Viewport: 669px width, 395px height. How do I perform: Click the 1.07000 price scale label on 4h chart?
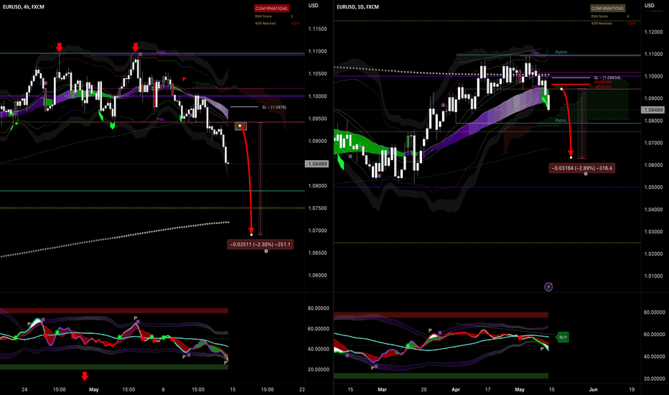coord(317,231)
